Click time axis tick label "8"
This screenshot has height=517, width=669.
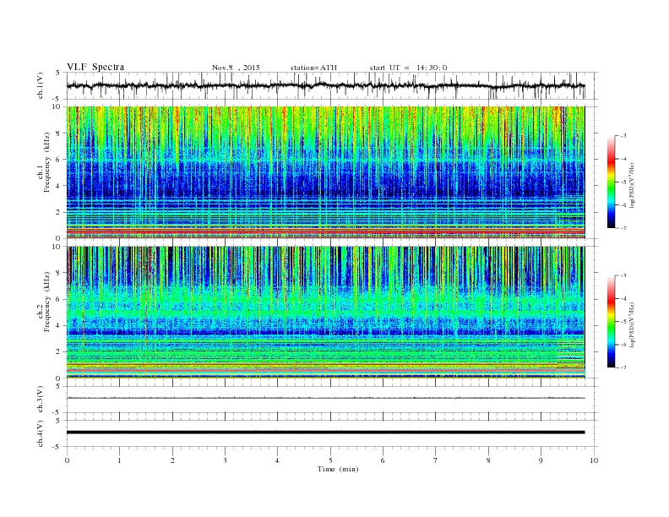(488, 460)
